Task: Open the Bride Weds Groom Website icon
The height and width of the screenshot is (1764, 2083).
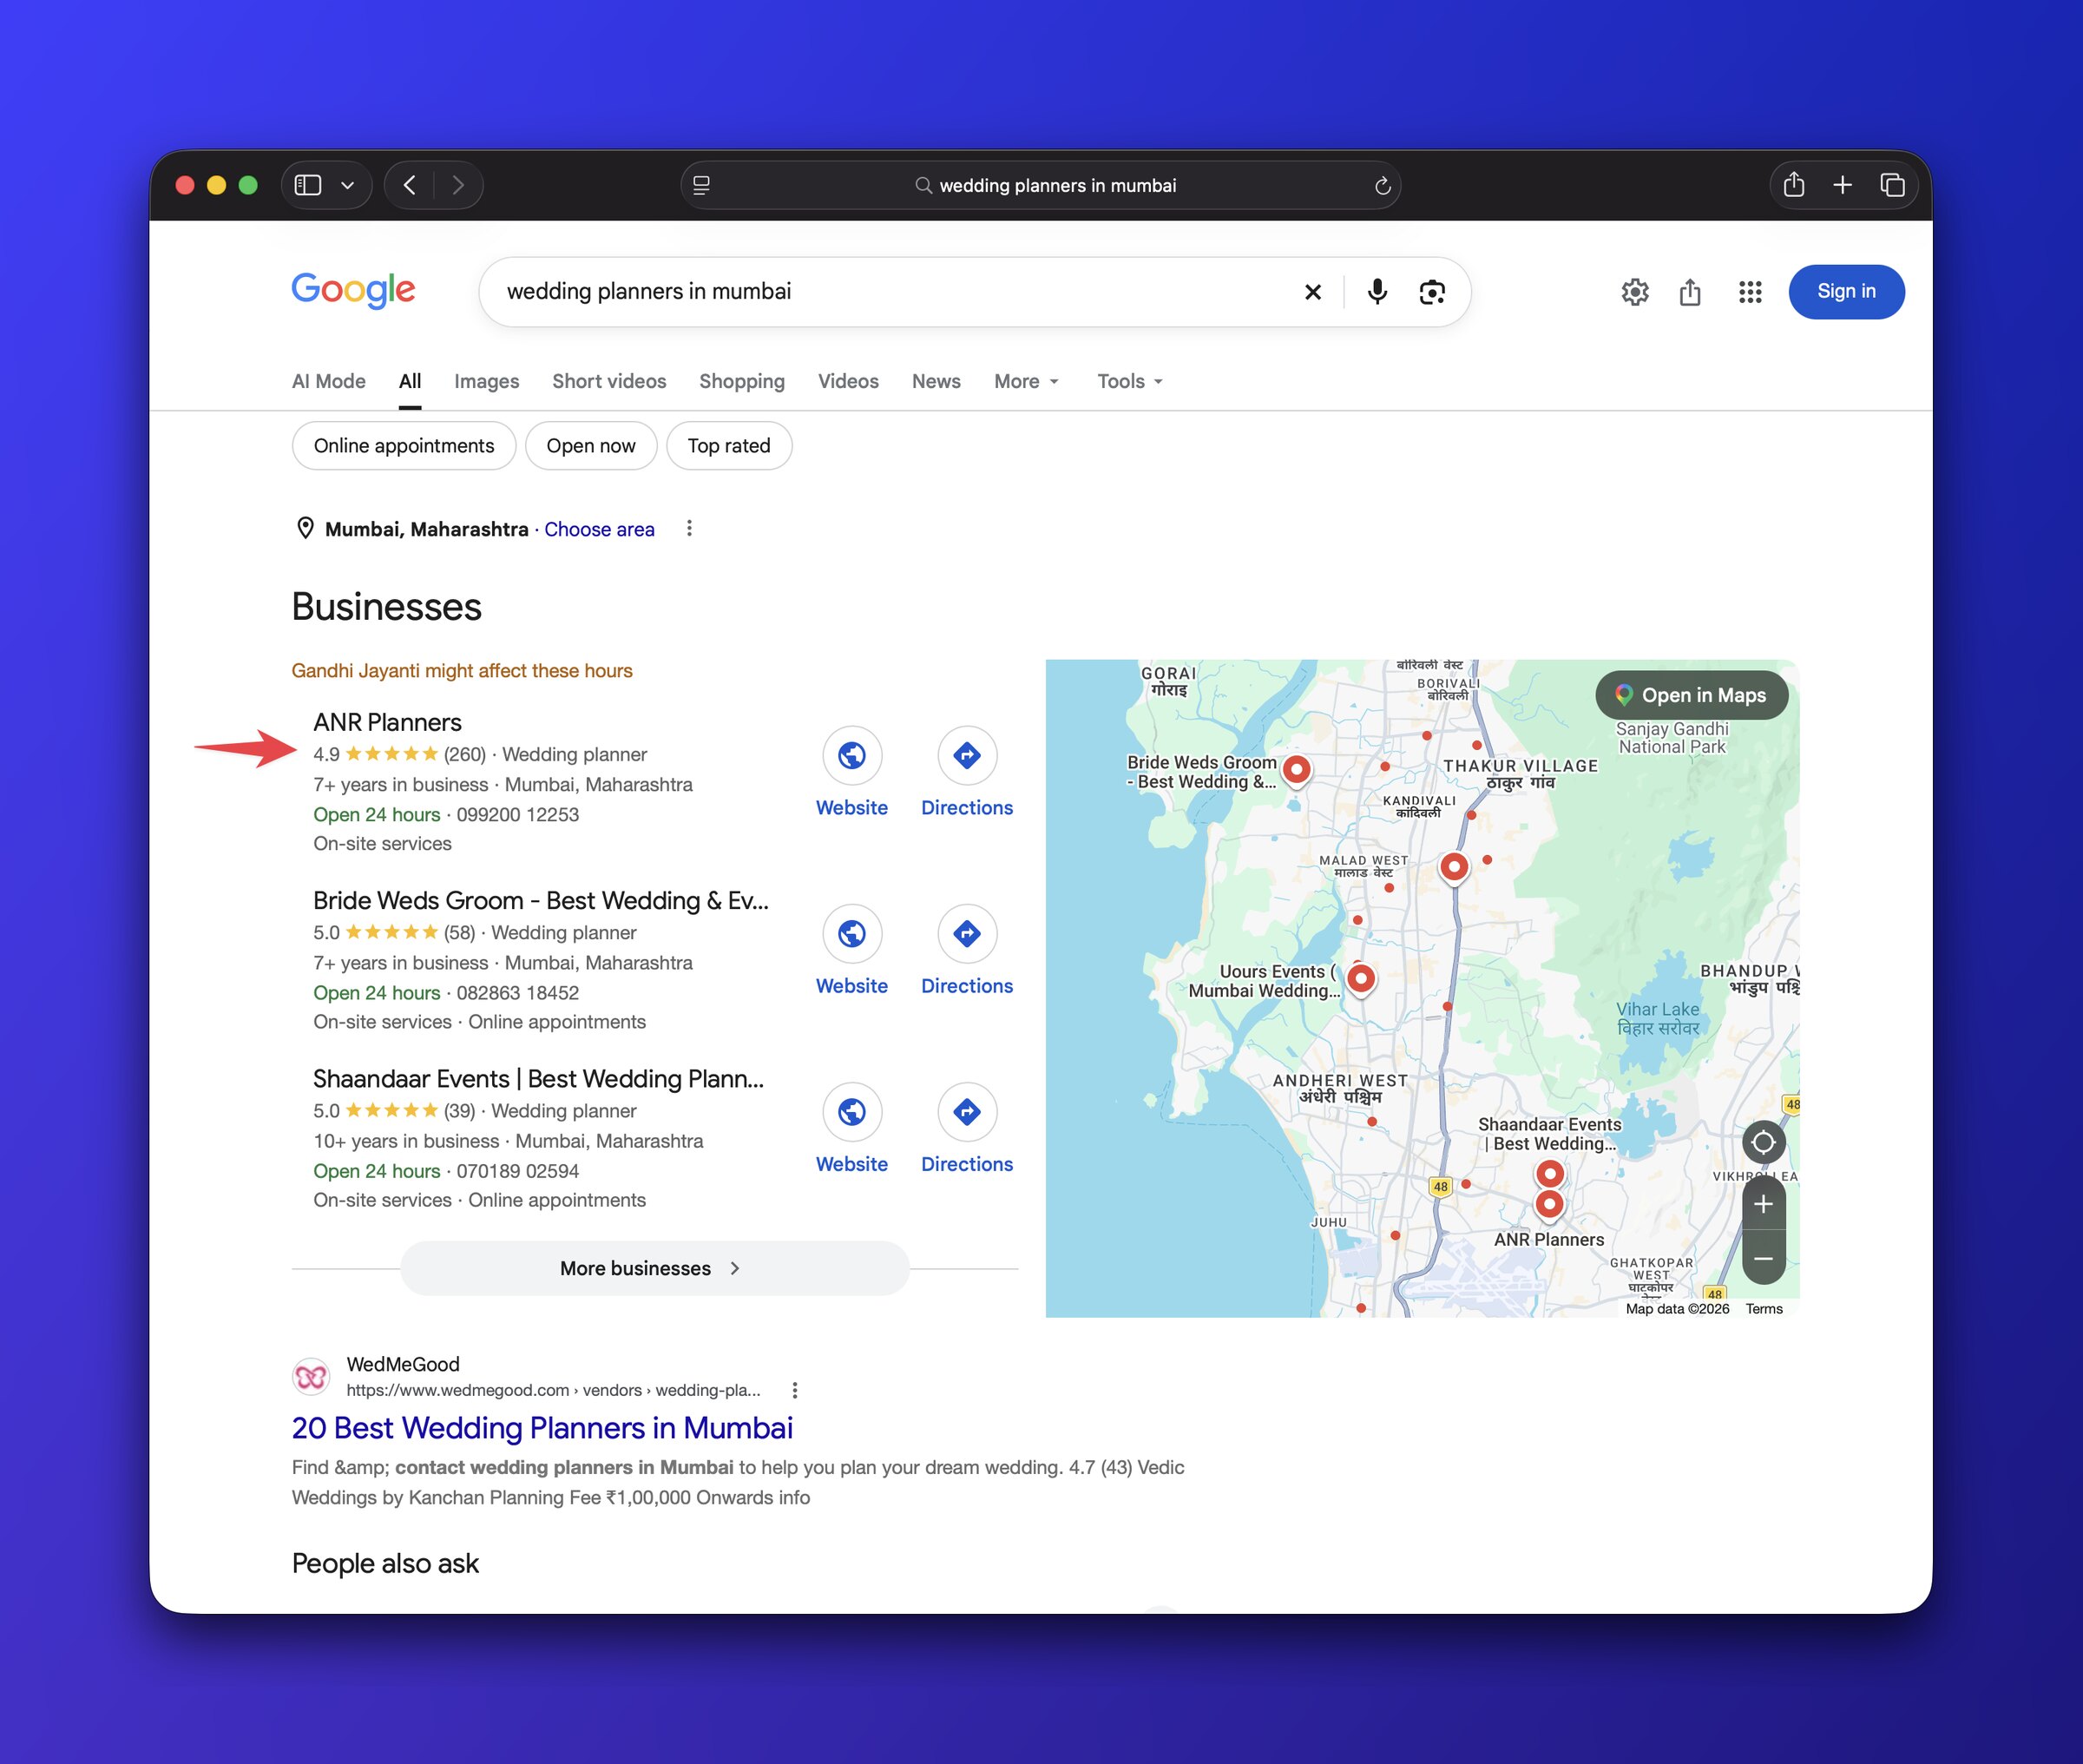Action: point(851,933)
